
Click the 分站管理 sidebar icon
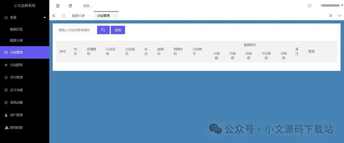click(x=6, y=53)
